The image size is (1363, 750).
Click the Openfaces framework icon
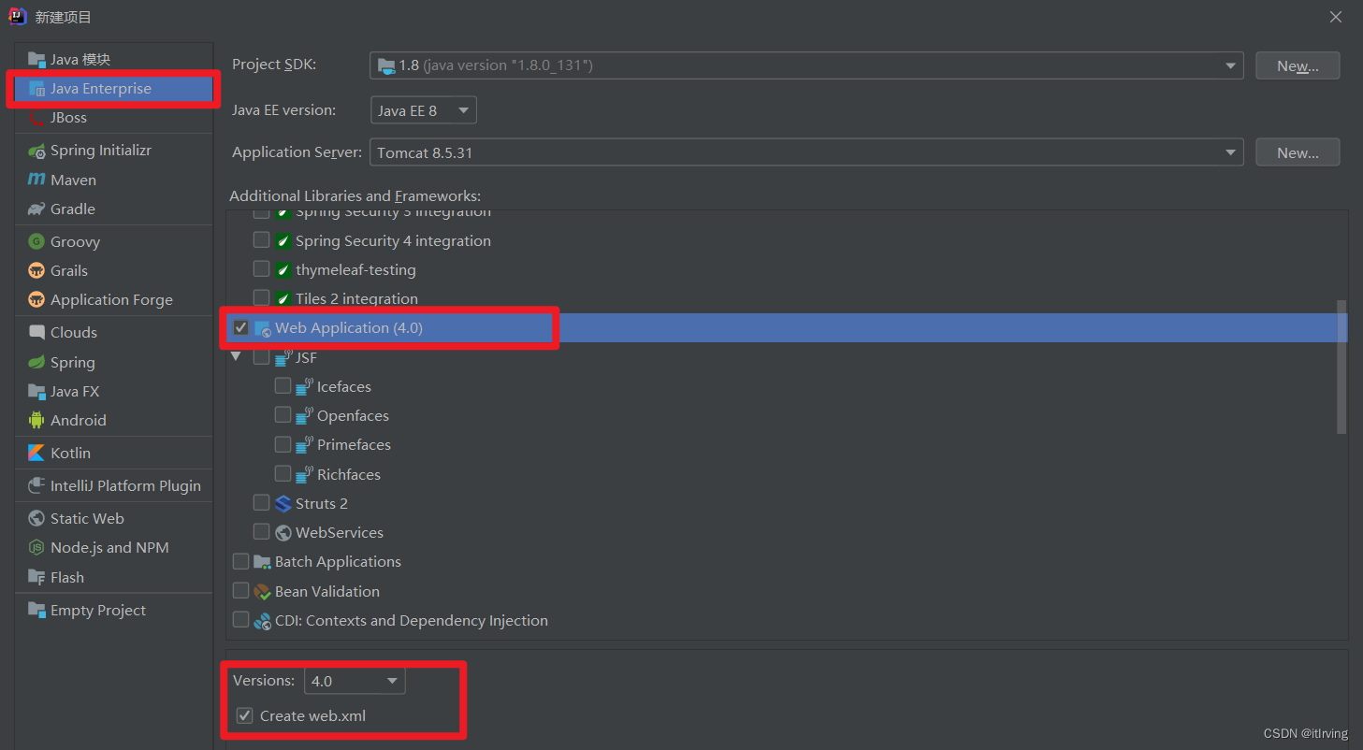[304, 415]
